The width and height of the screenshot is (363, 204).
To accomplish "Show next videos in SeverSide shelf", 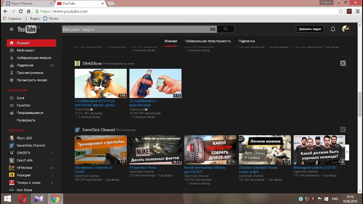I will click(347, 152).
